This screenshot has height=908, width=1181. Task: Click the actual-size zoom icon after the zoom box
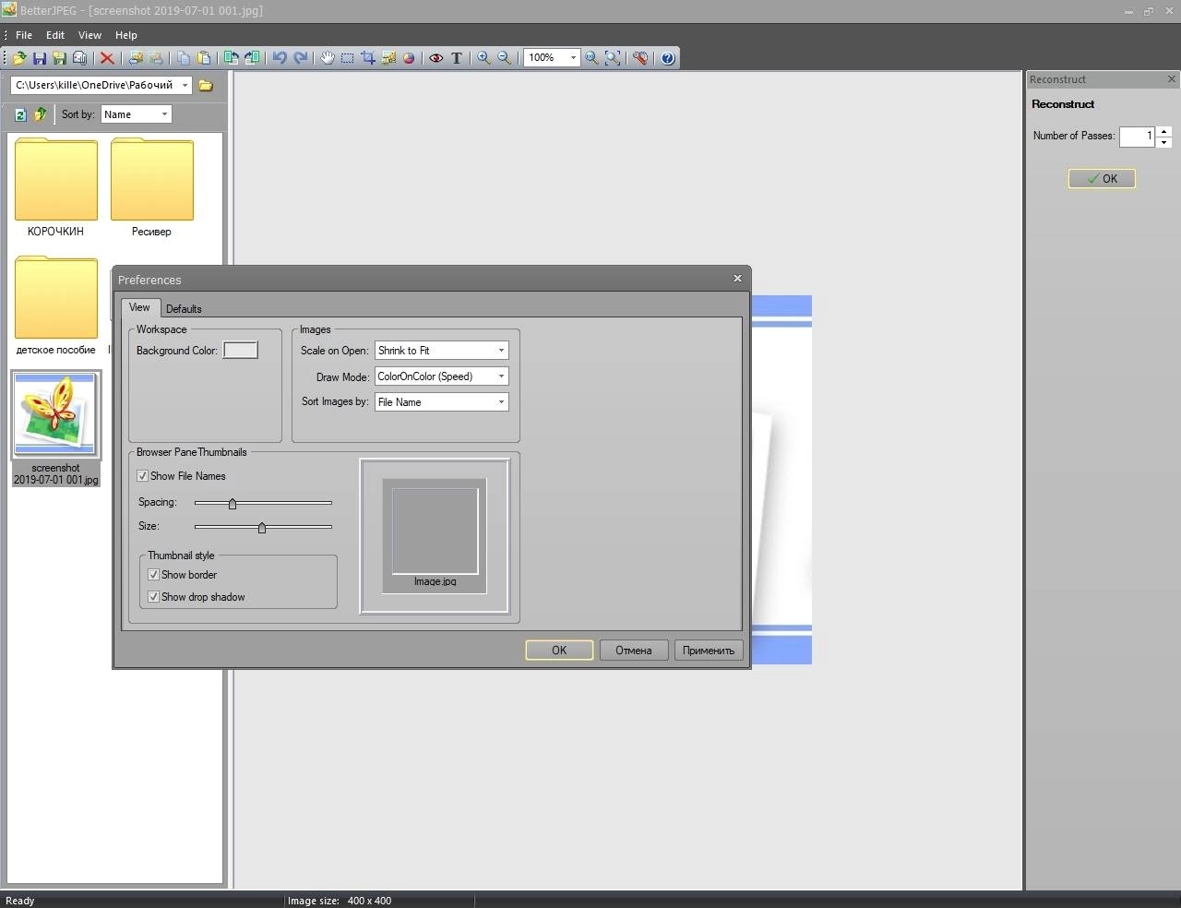(x=591, y=58)
